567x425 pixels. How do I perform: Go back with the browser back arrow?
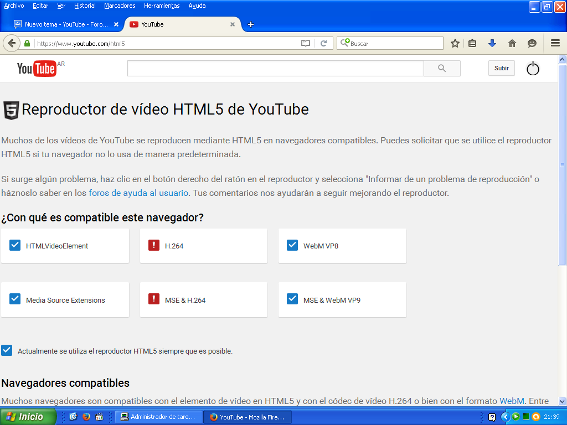click(x=12, y=43)
